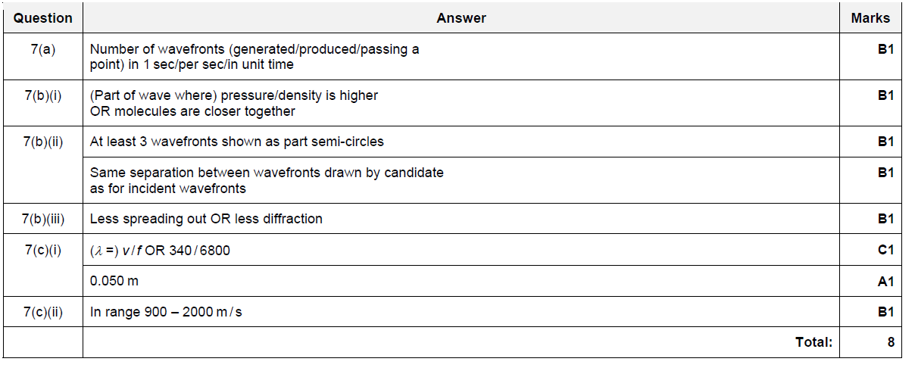Select the 7(b)(iii) question cell

click(x=43, y=219)
